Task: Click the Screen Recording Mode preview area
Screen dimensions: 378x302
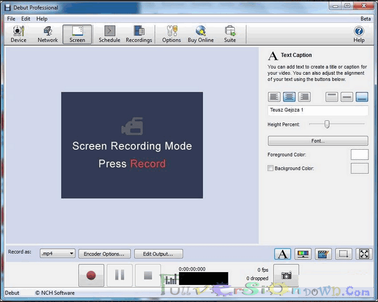Action: (132, 145)
